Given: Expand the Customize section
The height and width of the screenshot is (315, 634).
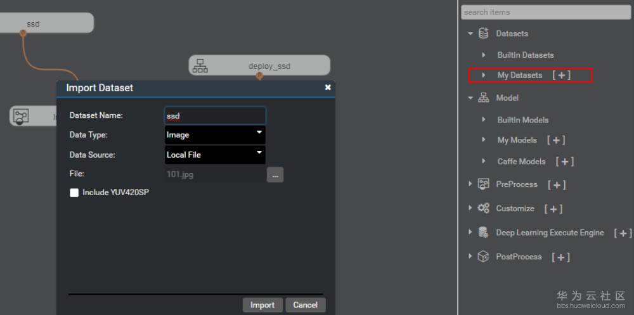Looking at the screenshot, I should [x=470, y=208].
